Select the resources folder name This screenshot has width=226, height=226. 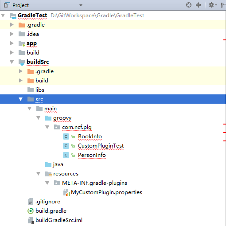pyautogui.click(x=66, y=174)
